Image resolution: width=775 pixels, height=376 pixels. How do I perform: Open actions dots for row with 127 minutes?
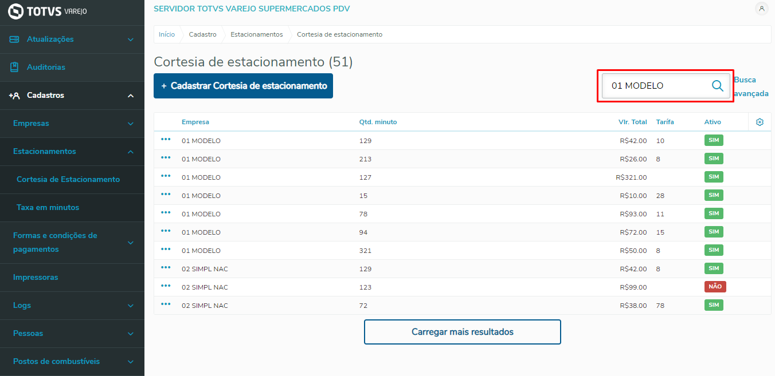166,176
